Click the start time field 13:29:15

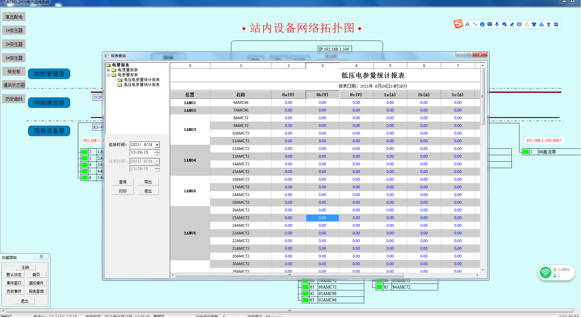(x=142, y=152)
